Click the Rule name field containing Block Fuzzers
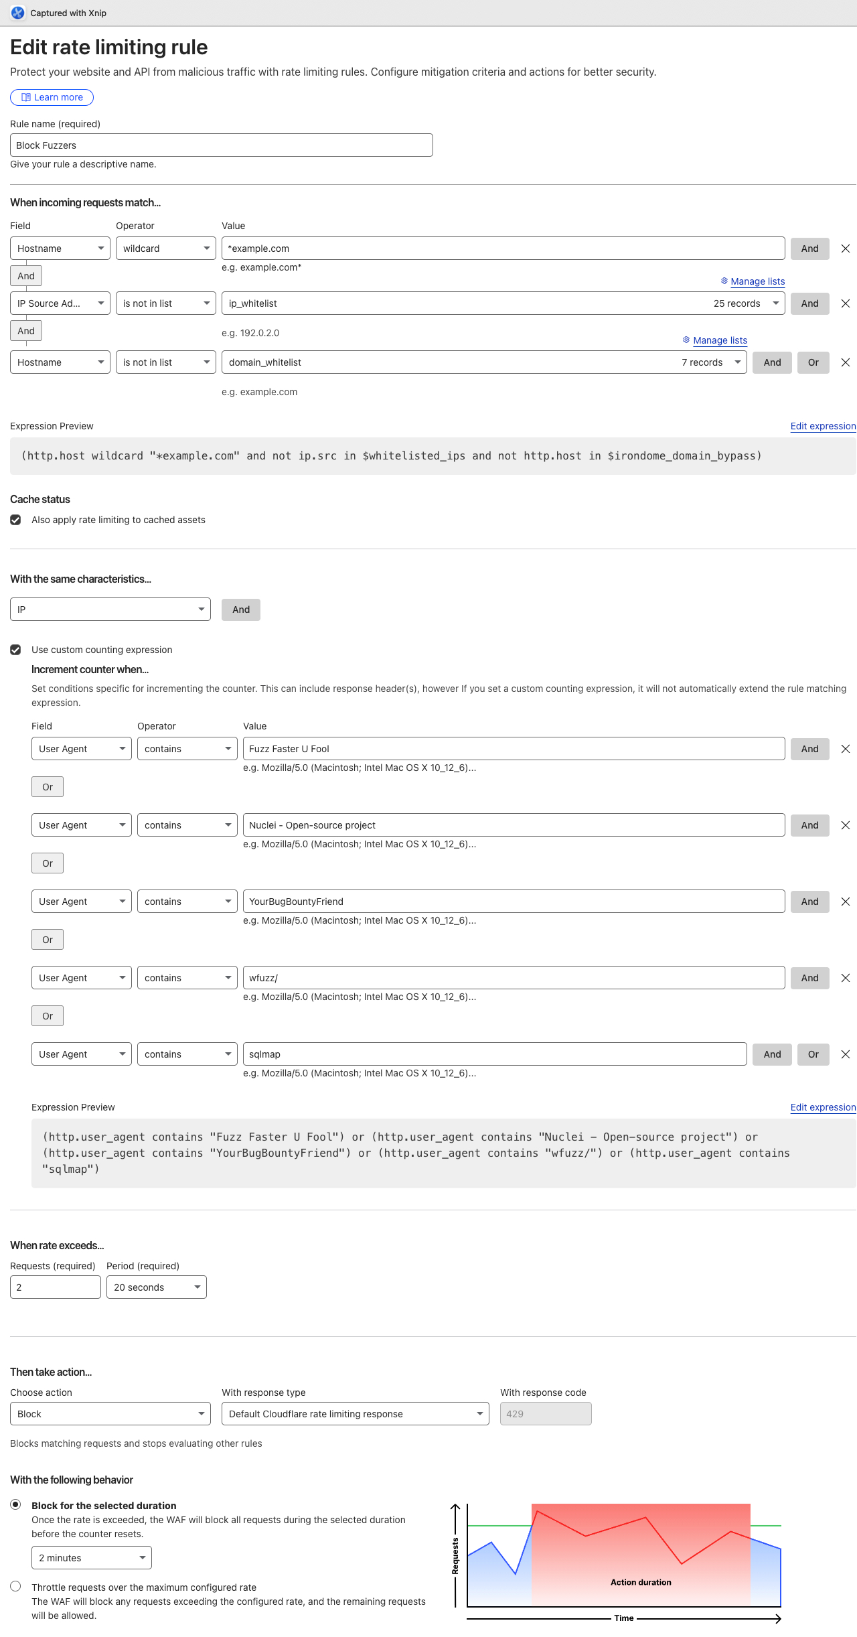Image resolution: width=857 pixels, height=1637 pixels. [221, 145]
